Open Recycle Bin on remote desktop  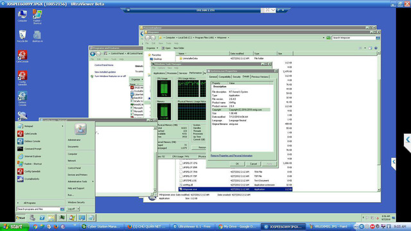pos(22,36)
